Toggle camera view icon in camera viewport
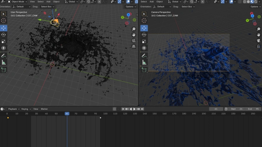 pos(258,41)
